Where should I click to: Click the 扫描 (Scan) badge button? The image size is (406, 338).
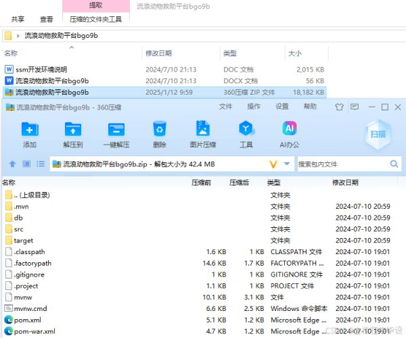click(378, 135)
